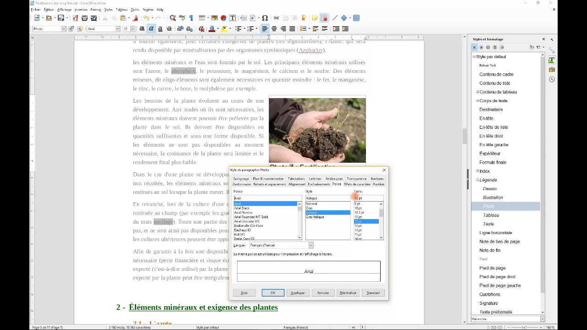587x330 pixels.
Task: Open Langue dropdown in dialog
Action: [310, 245]
